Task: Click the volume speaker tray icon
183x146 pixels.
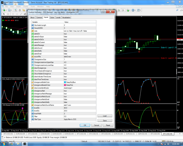Action: [169, 144]
